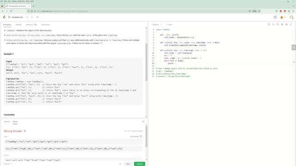Viewport: 296px width, 166px height.
Task: Switch to the Description tab
Action: [7, 24]
